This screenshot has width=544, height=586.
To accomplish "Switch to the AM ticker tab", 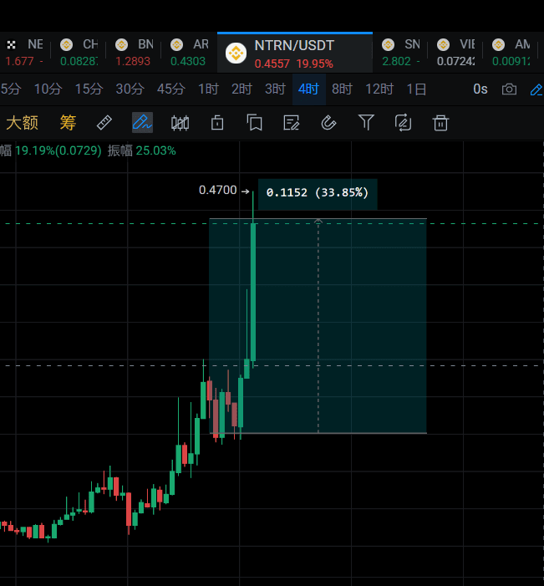I will [x=511, y=53].
